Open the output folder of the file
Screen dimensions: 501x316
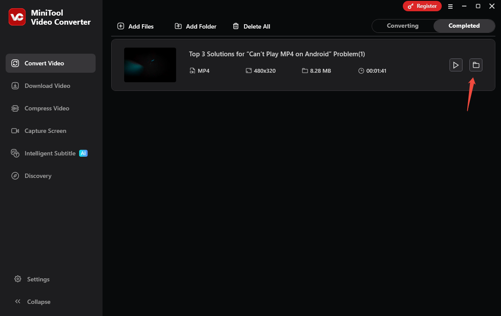[x=476, y=65]
